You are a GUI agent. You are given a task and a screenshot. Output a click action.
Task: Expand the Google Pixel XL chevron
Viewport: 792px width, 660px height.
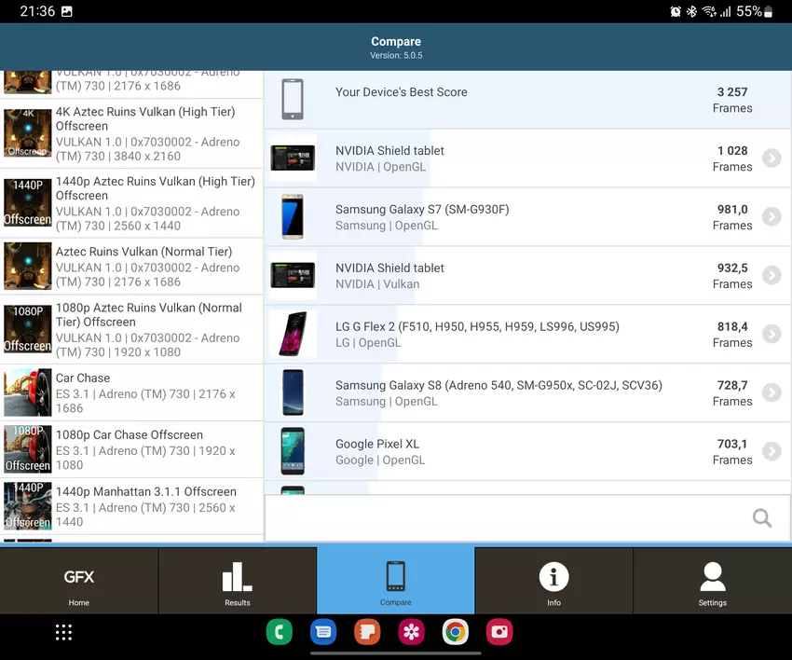pos(771,452)
